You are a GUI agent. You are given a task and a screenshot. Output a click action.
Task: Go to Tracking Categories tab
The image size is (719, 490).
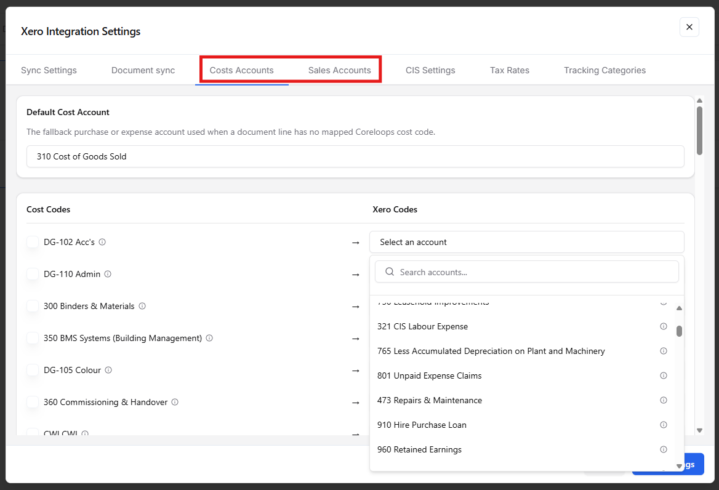tap(605, 70)
